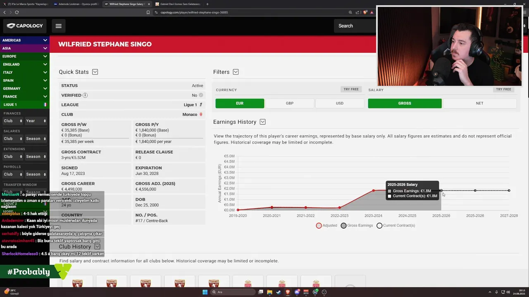Go to the Capology home logo
Viewport: 529px width, 297px height.
point(25,26)
